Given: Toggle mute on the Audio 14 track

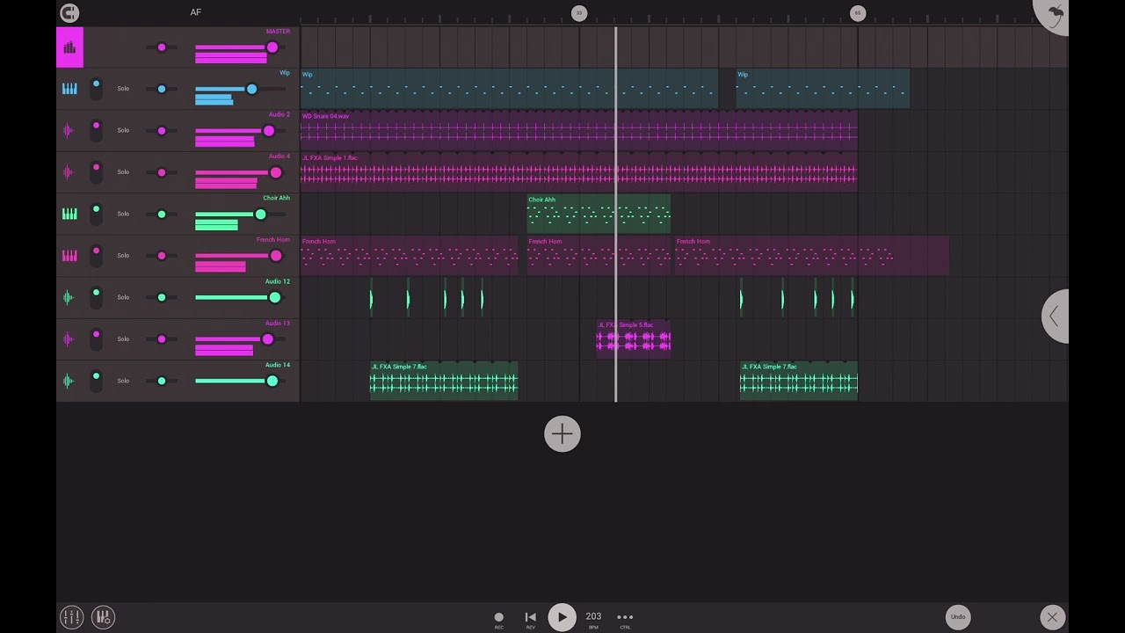Looking at the screenshot, I should coord(96,381).
